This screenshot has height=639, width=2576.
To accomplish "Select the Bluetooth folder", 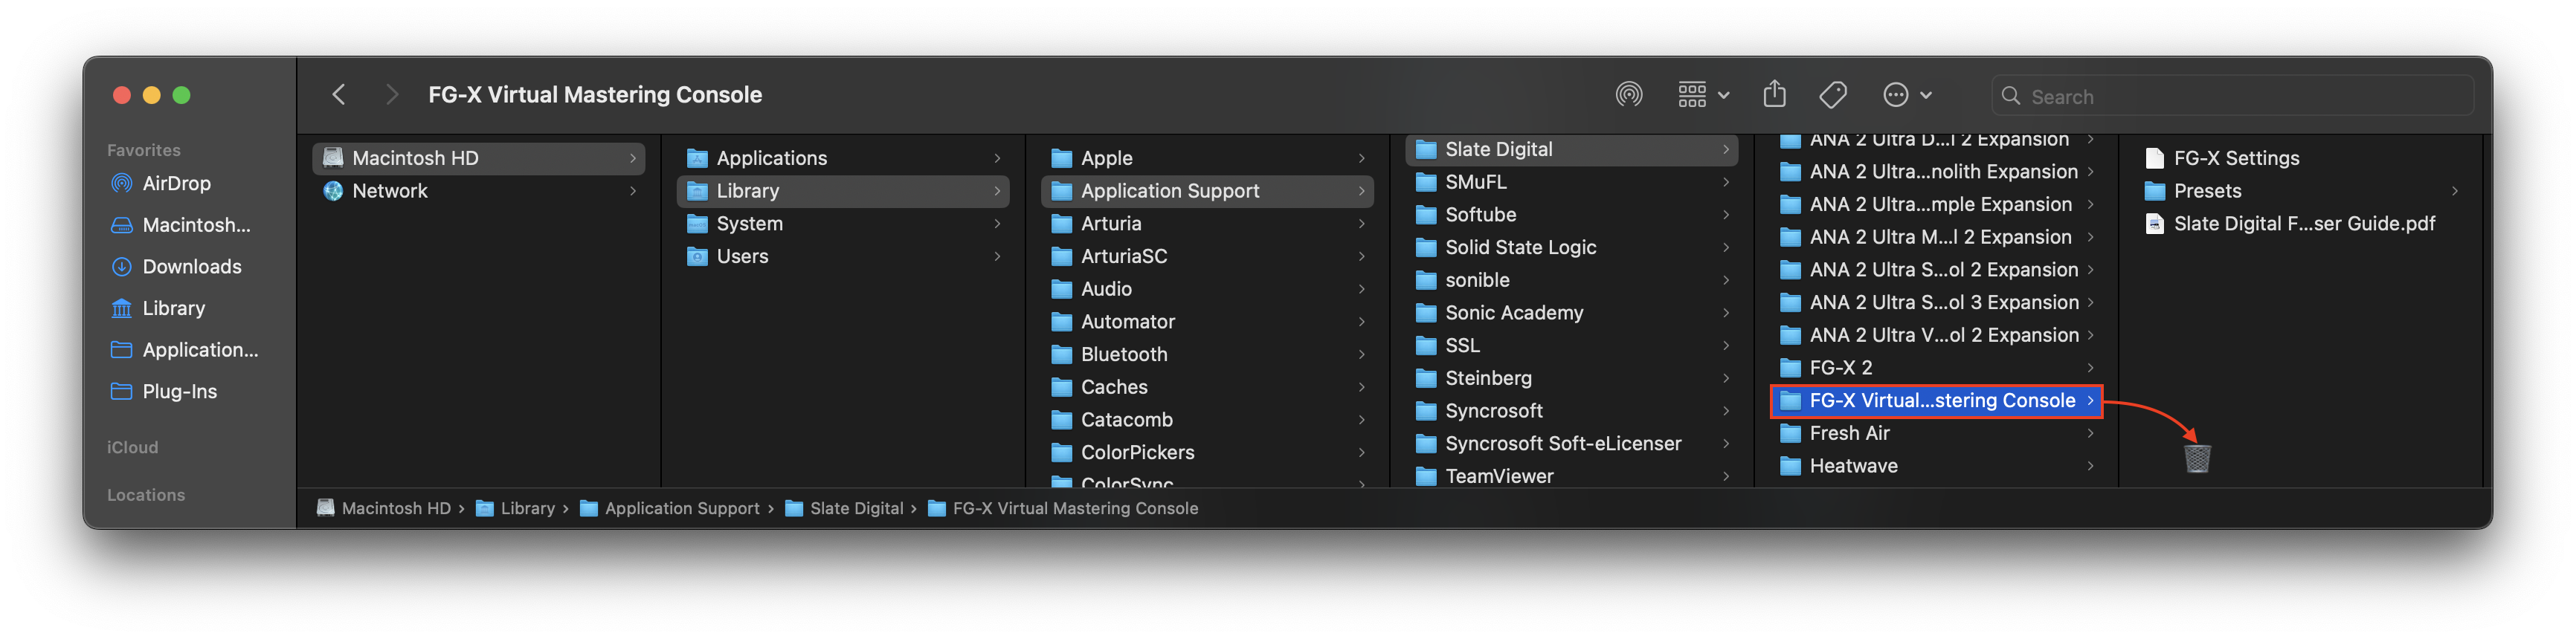I will click(1207, 354).
